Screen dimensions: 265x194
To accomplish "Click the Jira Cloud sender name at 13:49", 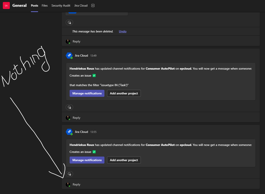I will click(81, 56).
